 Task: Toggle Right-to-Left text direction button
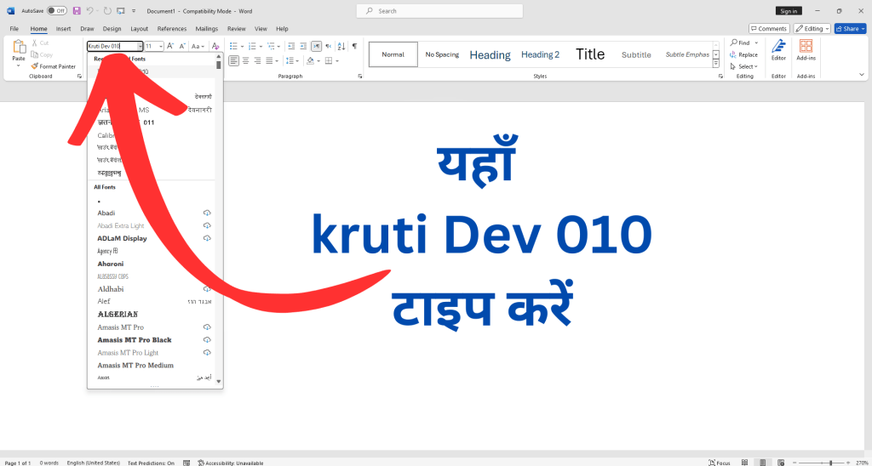point(329,46)
